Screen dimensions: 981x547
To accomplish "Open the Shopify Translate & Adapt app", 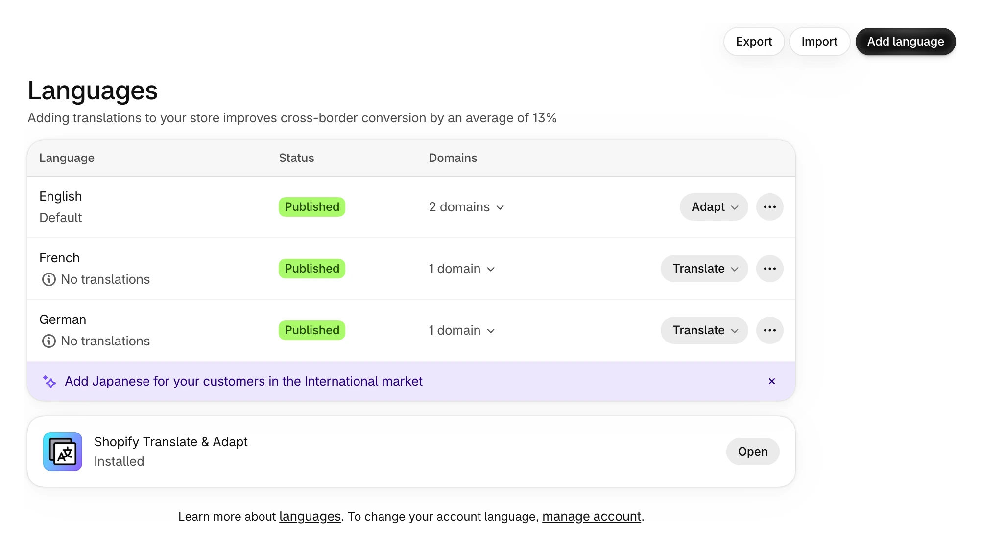I will coord(752,452).
